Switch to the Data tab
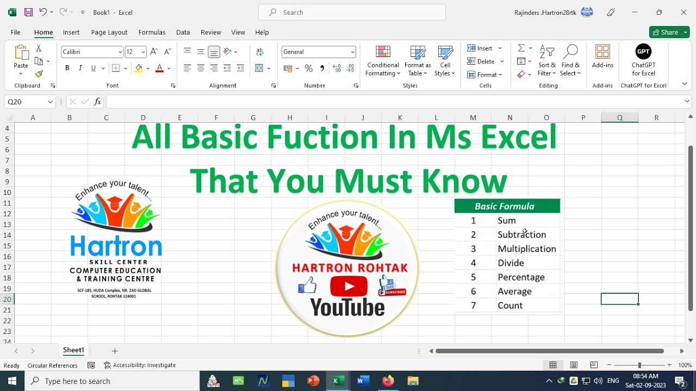Viewport: 696px width, 391px height. pyautogui.click(x=183, y=32)
